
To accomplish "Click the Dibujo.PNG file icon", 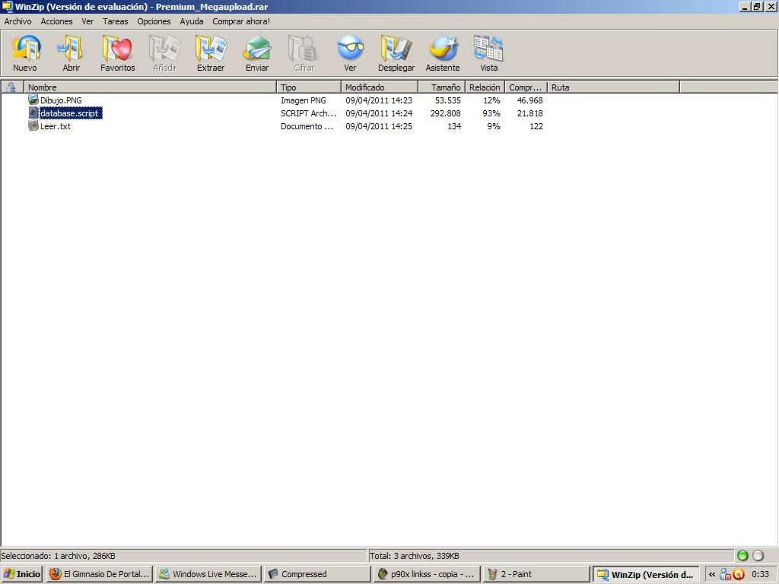I will (x=33, y=100).
